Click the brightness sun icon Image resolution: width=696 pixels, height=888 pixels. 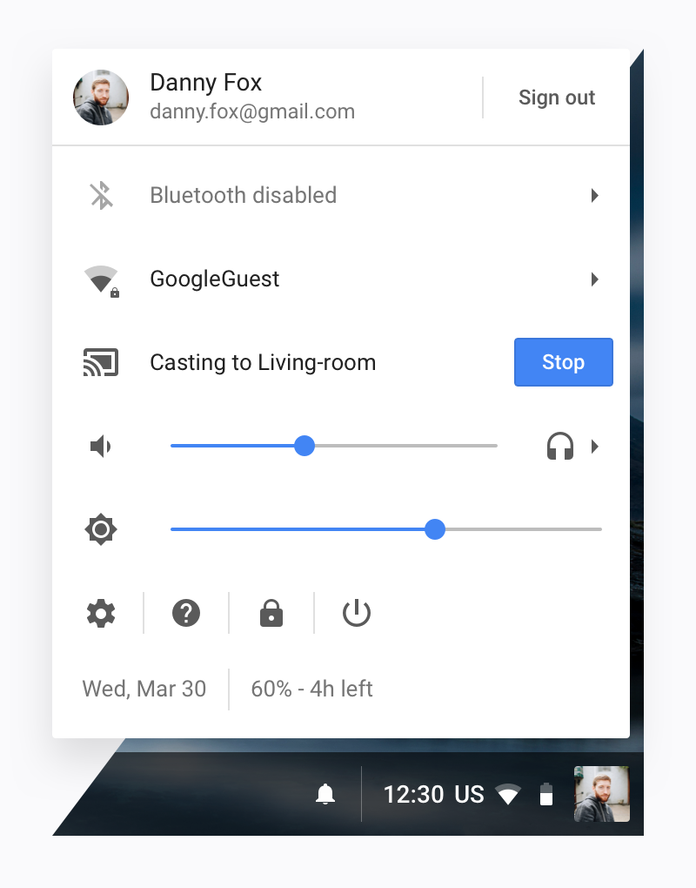[101, 529]
